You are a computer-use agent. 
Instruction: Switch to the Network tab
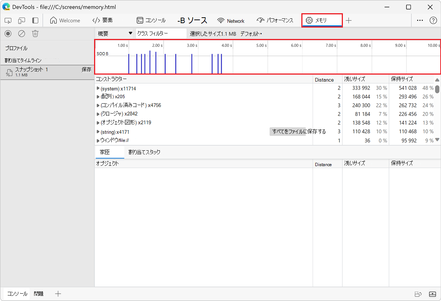231,21
